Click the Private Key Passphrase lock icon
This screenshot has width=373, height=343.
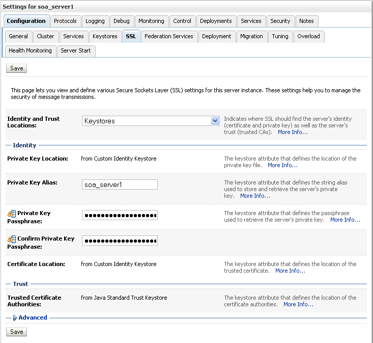click(x=12, y=214)
